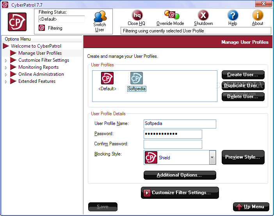Click the red arrow beside Customize Filter Settings
Image resolution: width=274 pixels, height=216 pixels.
pyautogui.click(x=13, y=60)
